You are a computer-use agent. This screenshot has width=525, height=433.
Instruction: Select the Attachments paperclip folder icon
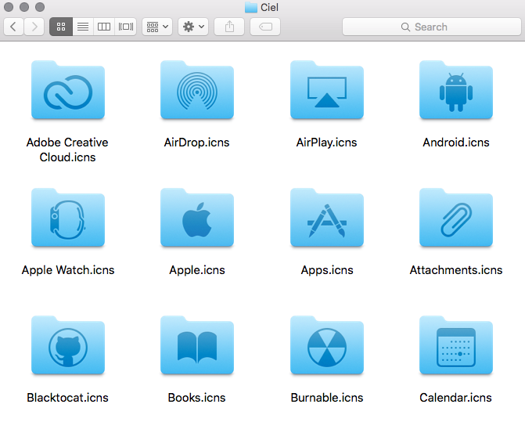[456, 218]
